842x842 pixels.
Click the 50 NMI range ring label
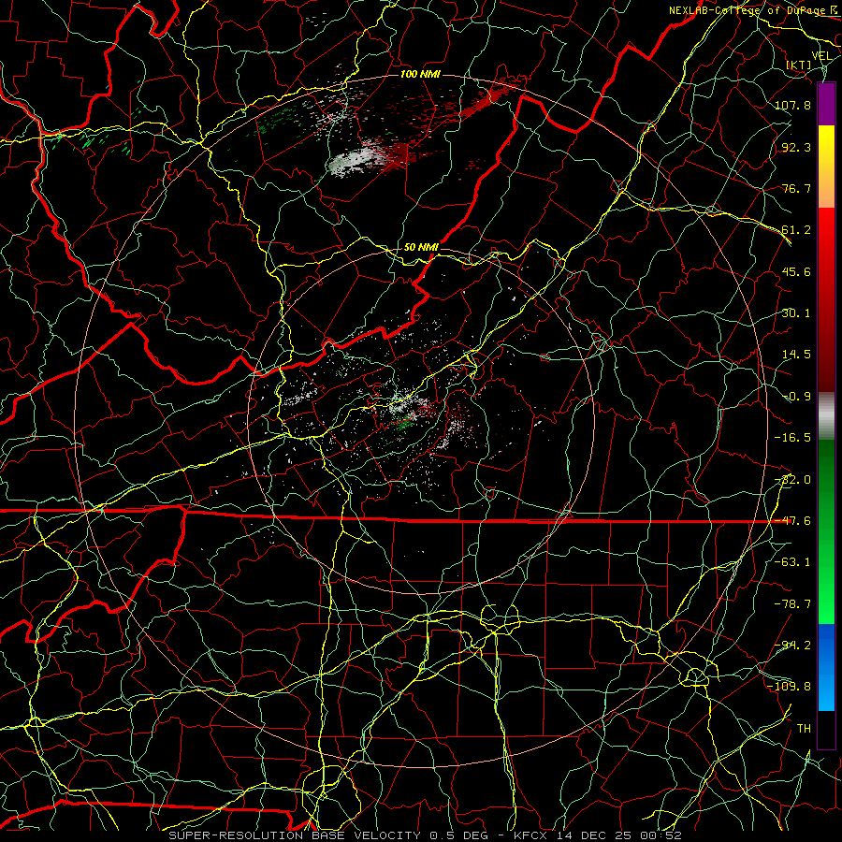(421, 247)
